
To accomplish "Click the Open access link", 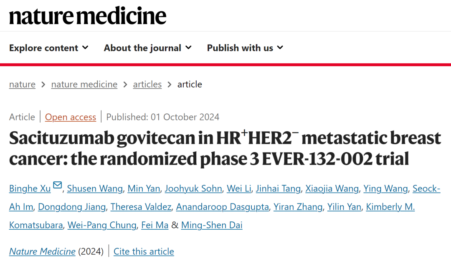I will click(x=71, y=117).
